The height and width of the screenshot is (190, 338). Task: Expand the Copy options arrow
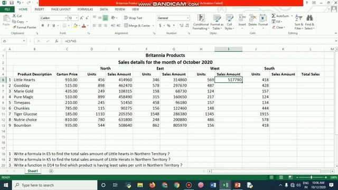point(27,22)
